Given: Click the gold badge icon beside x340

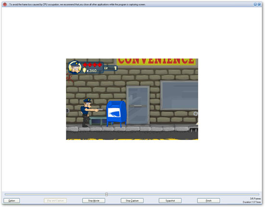Looking at the screenshot, I should click(x=84, y=70).
